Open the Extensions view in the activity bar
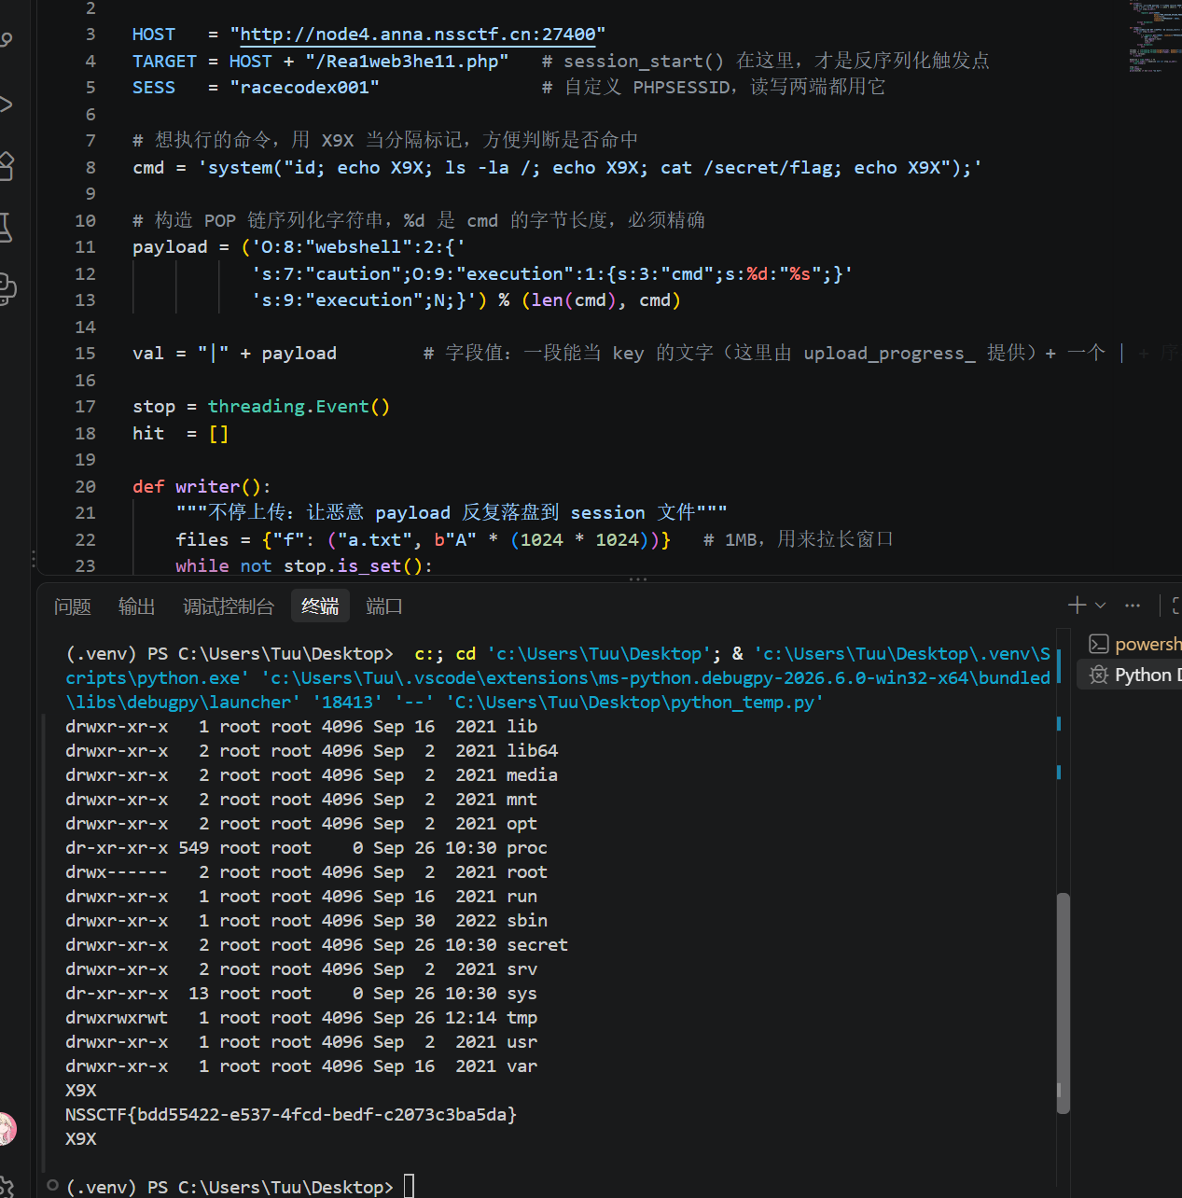Image resolution: width=1182 pixels, height=1198 pixels. tap(5, 166)
